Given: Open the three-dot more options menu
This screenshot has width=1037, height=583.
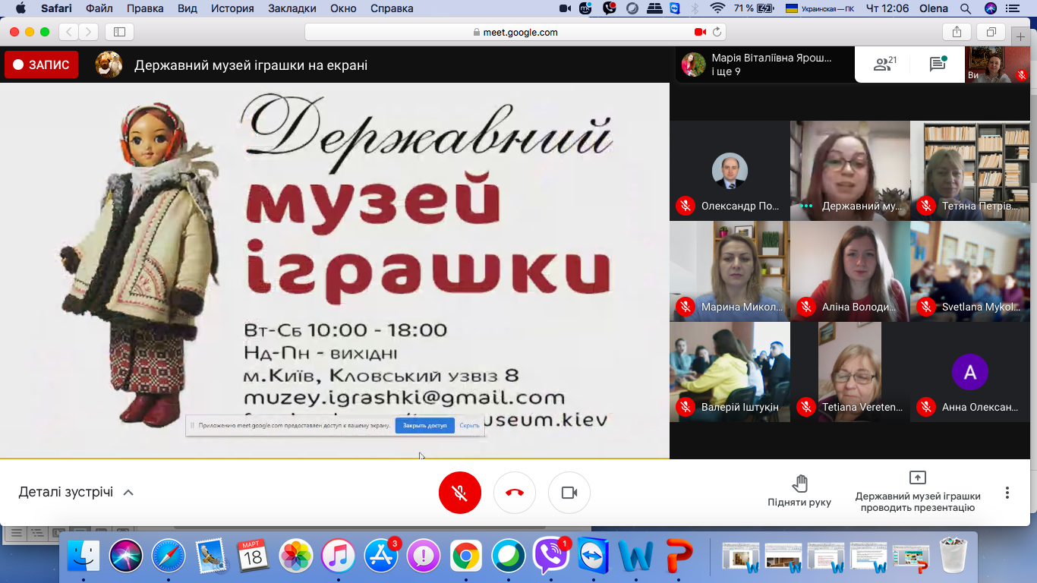Looking at the screenshot, I should click(x=1007, y=493).
